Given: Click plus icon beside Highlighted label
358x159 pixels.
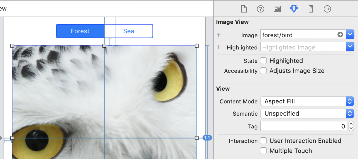Looking at the screenshot, I should (x=219, y=47).
